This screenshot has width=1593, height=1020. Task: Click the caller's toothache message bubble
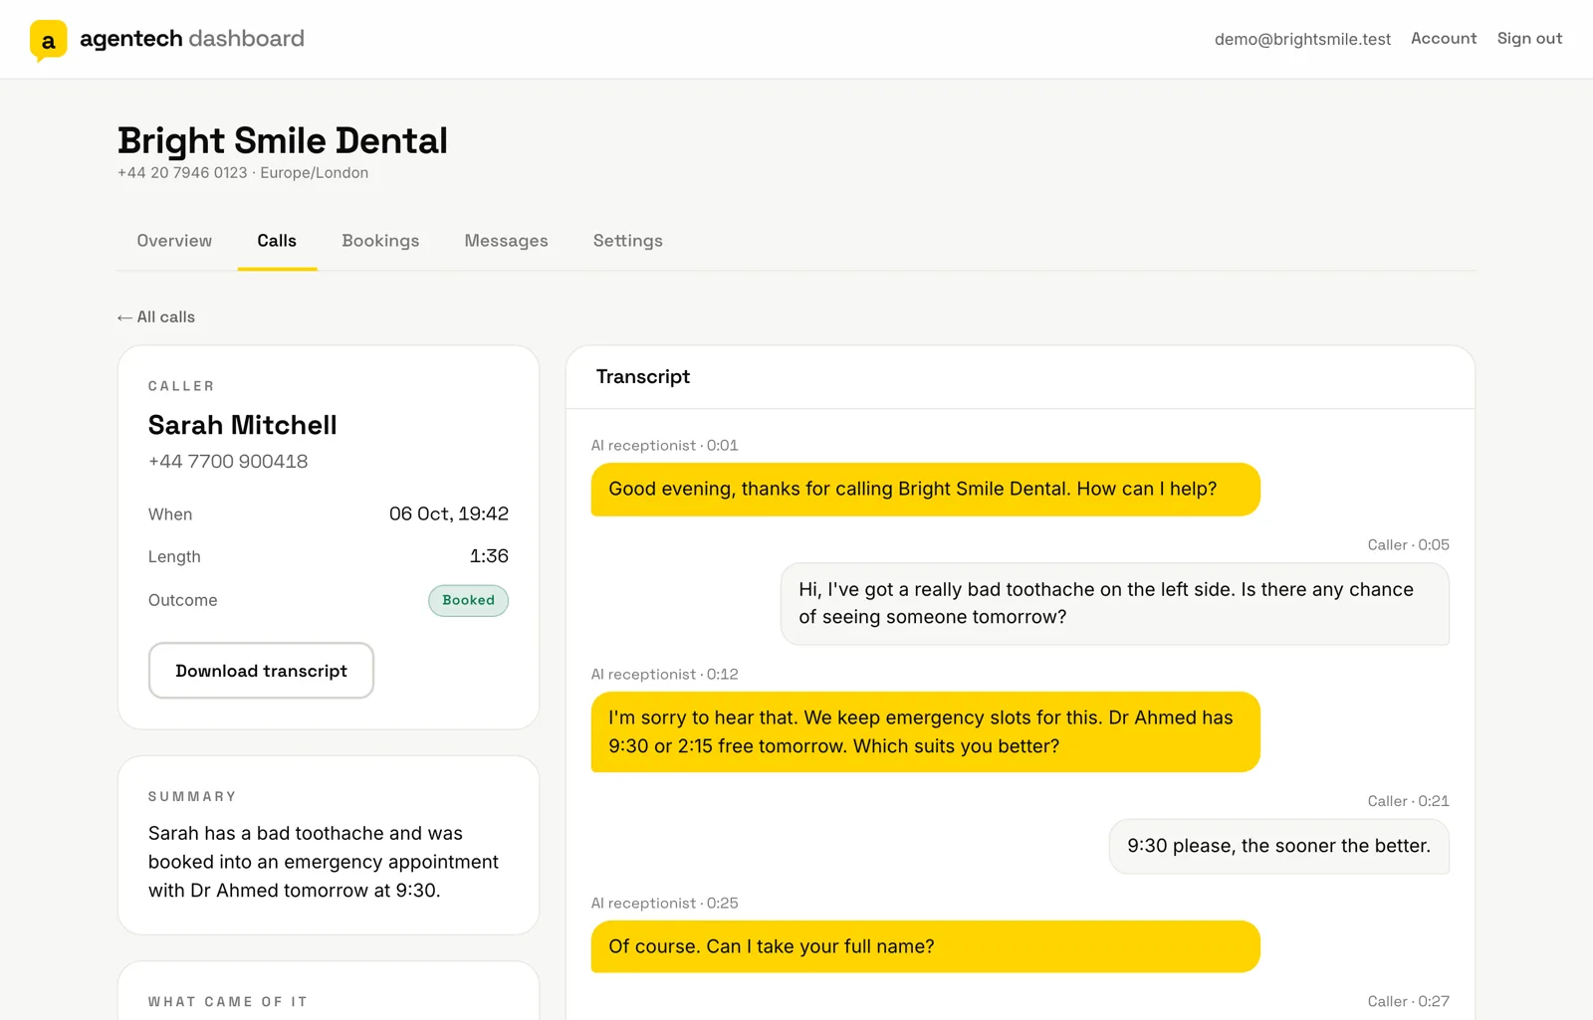click(1115, 604)
